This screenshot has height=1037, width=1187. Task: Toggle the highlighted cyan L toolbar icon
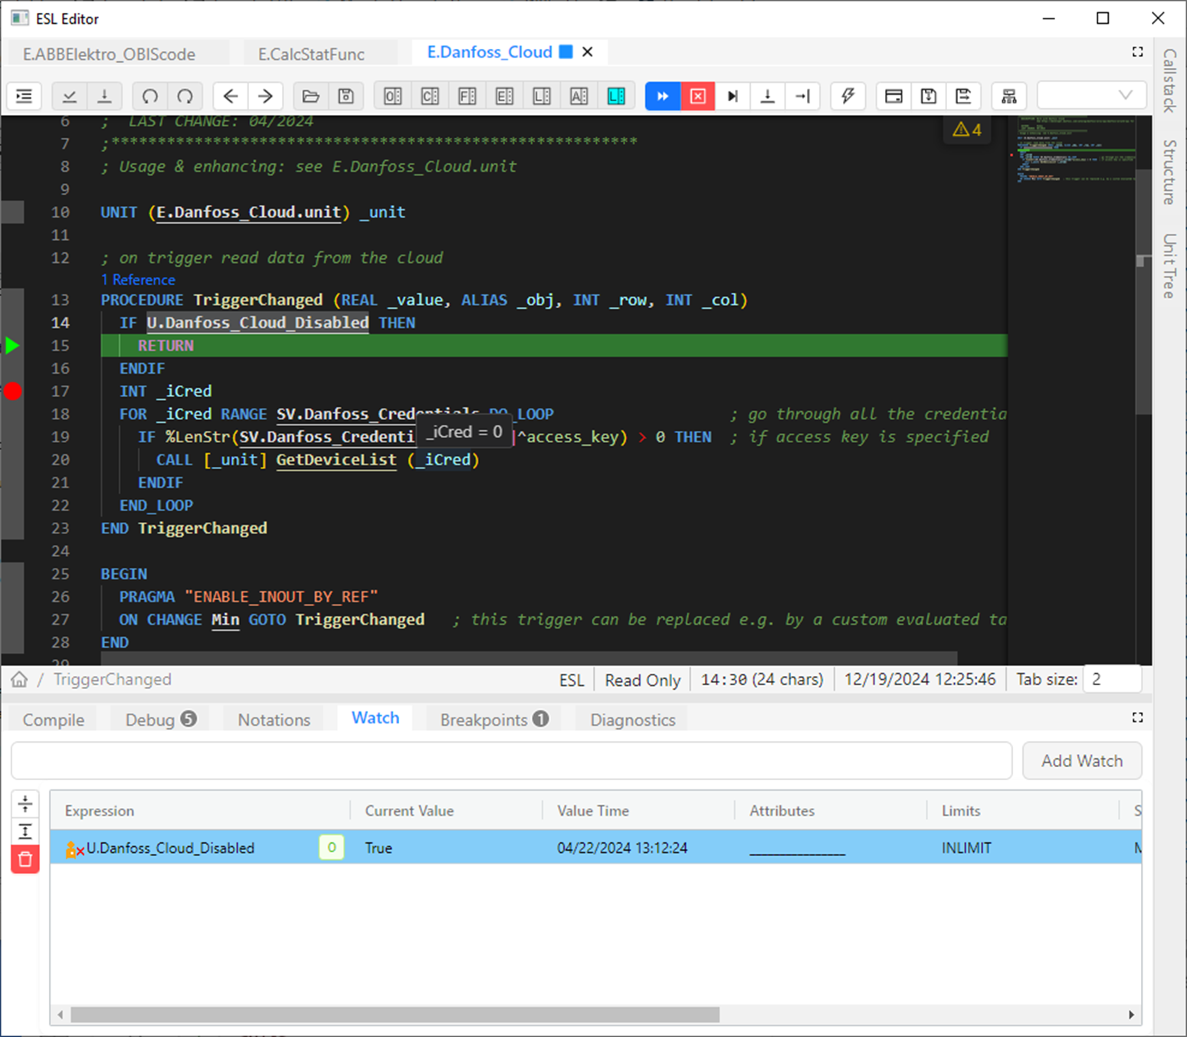(616, 96)
